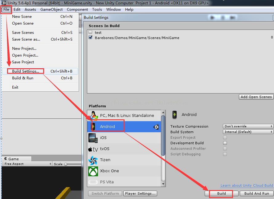Choose New Project... menu entry

40,49
